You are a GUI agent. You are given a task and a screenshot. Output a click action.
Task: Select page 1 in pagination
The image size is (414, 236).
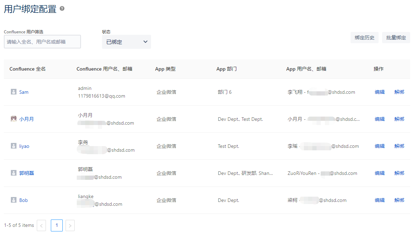[57, 225]
